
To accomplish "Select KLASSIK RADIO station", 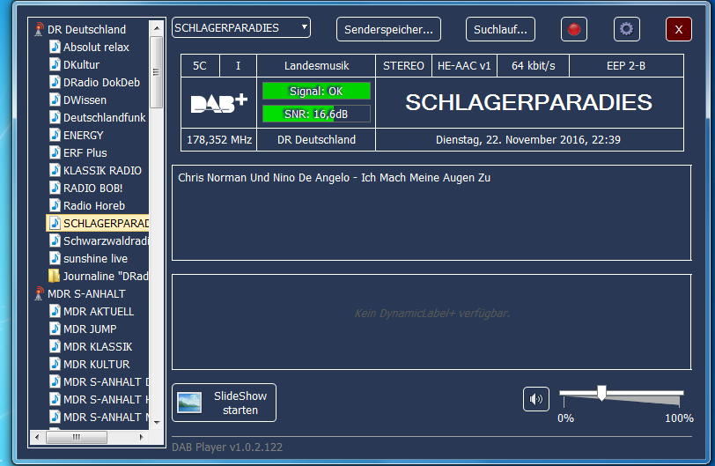I will [x=102, y=170].
